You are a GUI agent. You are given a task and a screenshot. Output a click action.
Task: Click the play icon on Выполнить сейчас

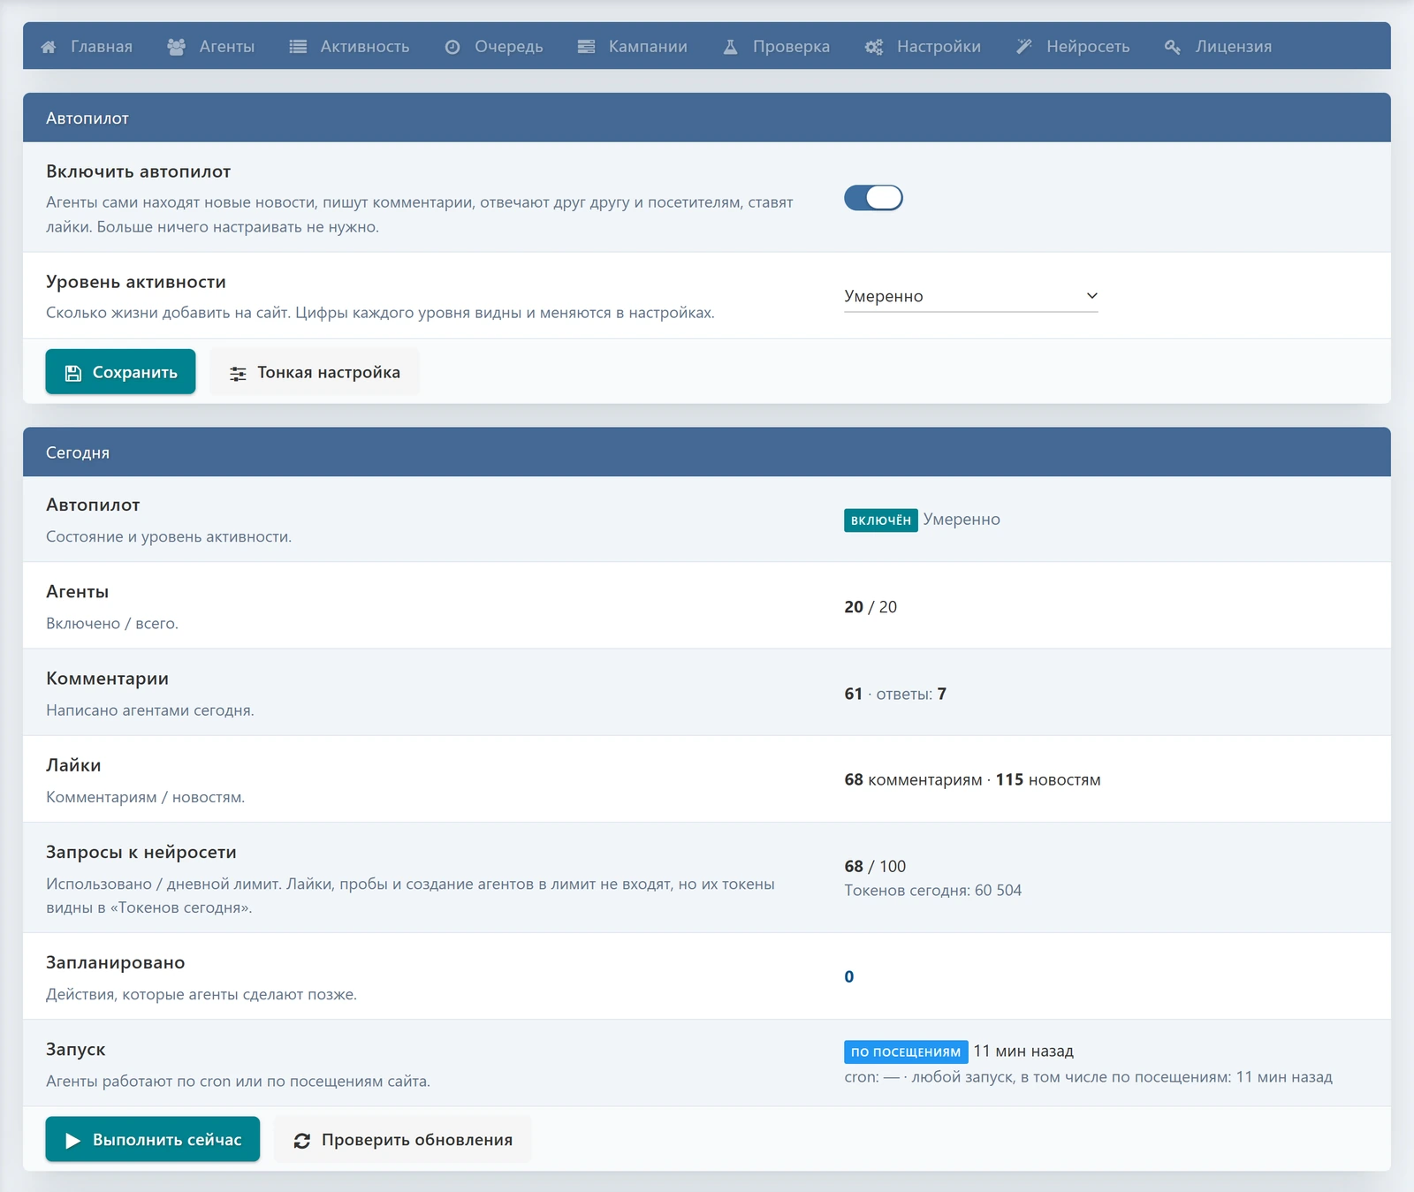pos(73,1141)
